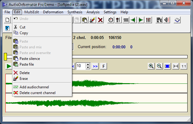Screen dimensions: 193x124
Task: Click inside the lower channel waveform
Action: tap(96, 103)
